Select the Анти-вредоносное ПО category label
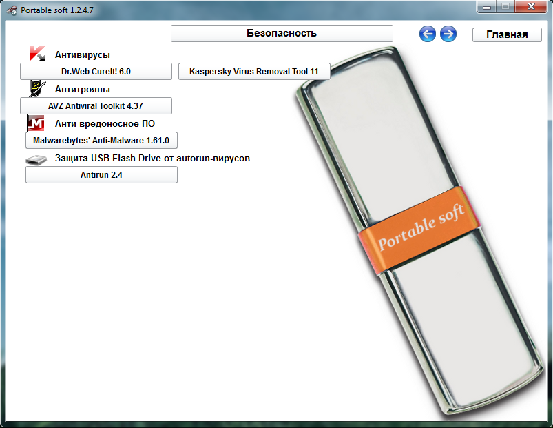The height and width of the screenshot is (428, 553). click(x=105, y=123)
